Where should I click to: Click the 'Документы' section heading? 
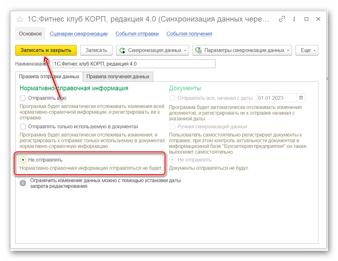[185, 88]
